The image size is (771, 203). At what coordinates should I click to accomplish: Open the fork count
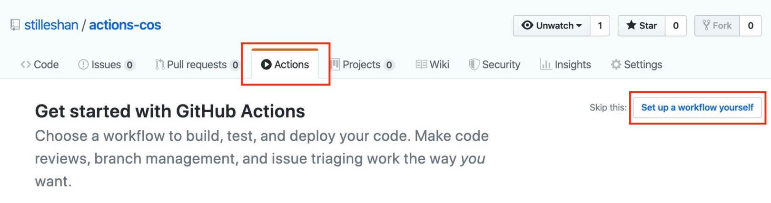click(x=750, y=26)
